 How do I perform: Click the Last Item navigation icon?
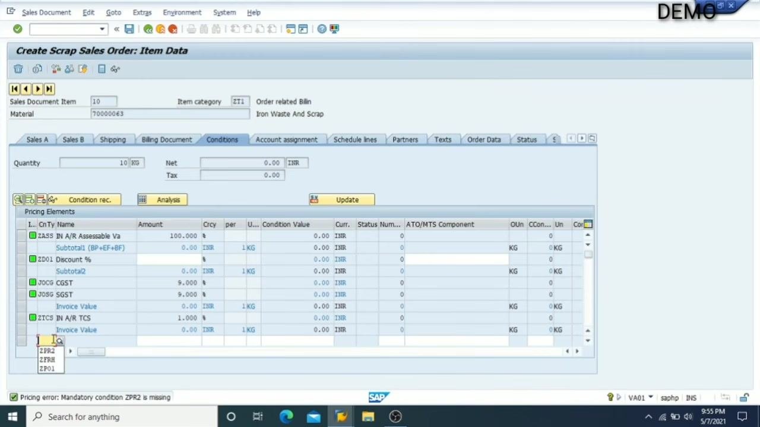49,88
